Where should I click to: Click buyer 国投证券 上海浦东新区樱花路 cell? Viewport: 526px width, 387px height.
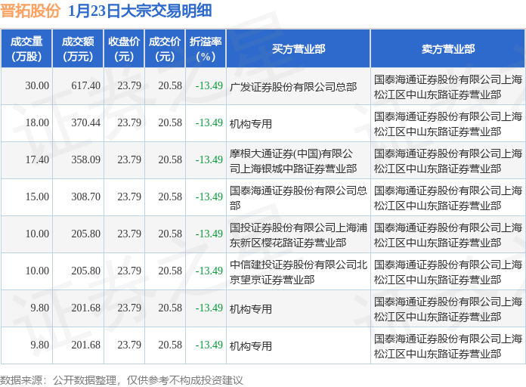299,235
